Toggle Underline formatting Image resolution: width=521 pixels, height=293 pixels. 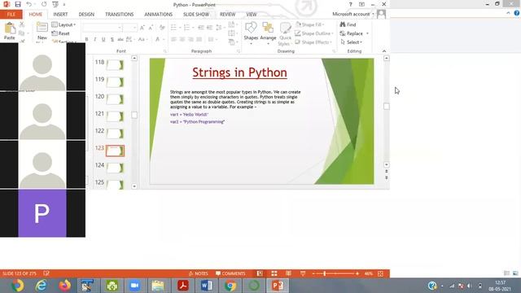pyautogui.click(x=103, y=39)
